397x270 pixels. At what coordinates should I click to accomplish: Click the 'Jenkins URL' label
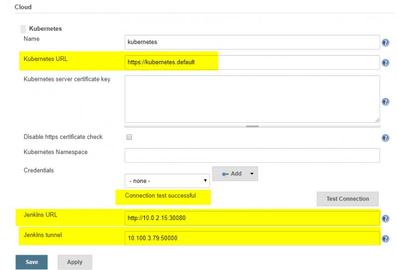pos(41,215)
